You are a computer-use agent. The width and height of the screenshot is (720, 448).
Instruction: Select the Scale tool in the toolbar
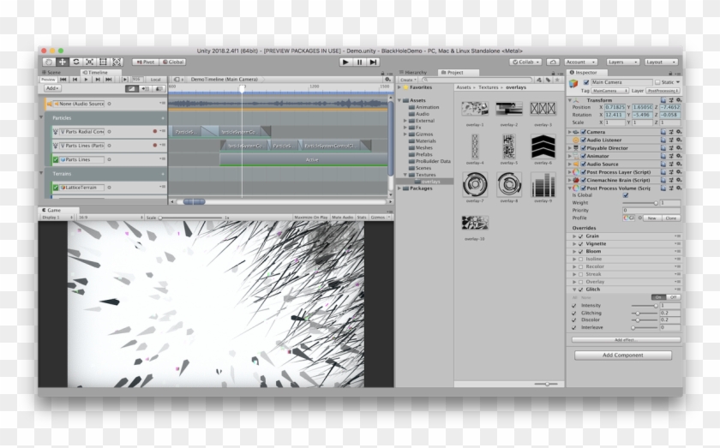click(x=89, y=62)
